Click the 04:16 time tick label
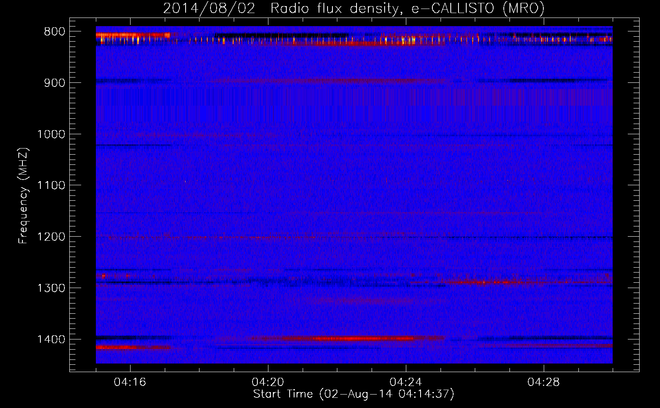The image size is (660, 408). pyautogui.click(x=130, y=382)
